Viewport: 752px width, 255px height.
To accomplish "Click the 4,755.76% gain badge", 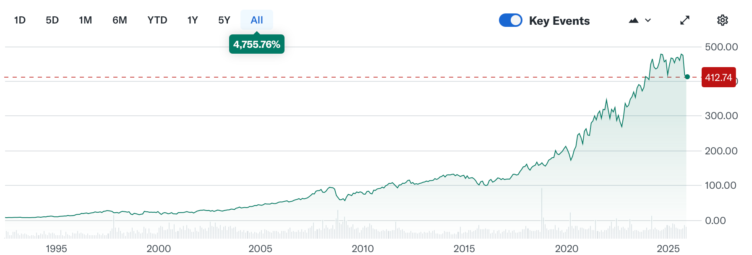I will (257, 44).
